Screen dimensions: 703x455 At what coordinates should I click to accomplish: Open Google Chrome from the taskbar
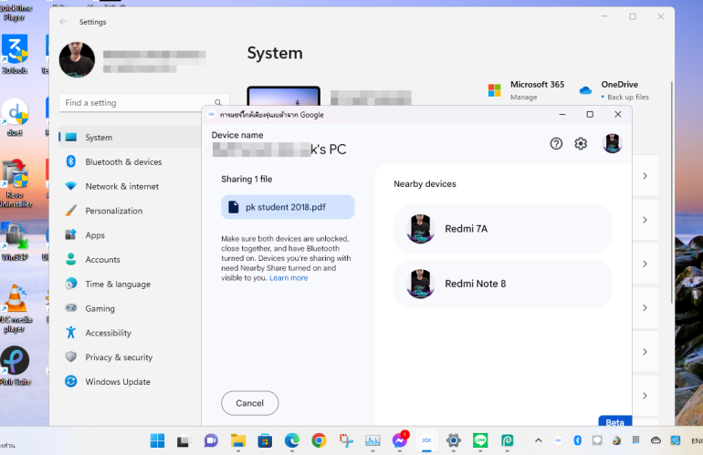coord(319,440)
